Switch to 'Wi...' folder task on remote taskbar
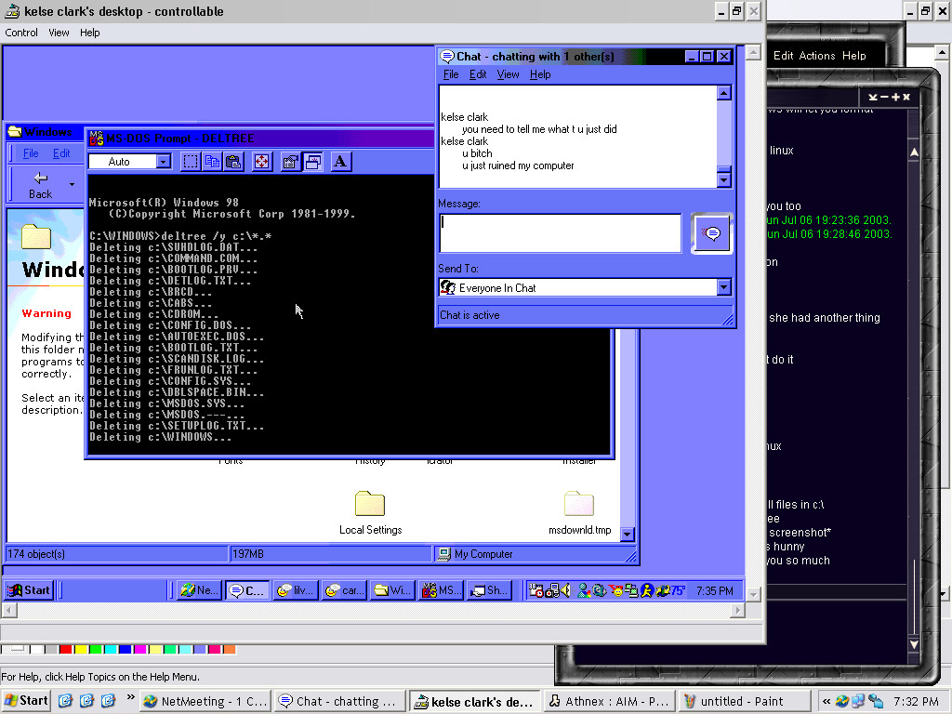This screenshot has width=952, height=714. pyautogui.click(x=392, y=590)
